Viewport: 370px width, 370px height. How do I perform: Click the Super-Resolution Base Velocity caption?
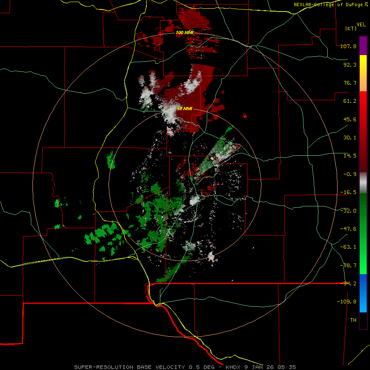pos(185,367)
